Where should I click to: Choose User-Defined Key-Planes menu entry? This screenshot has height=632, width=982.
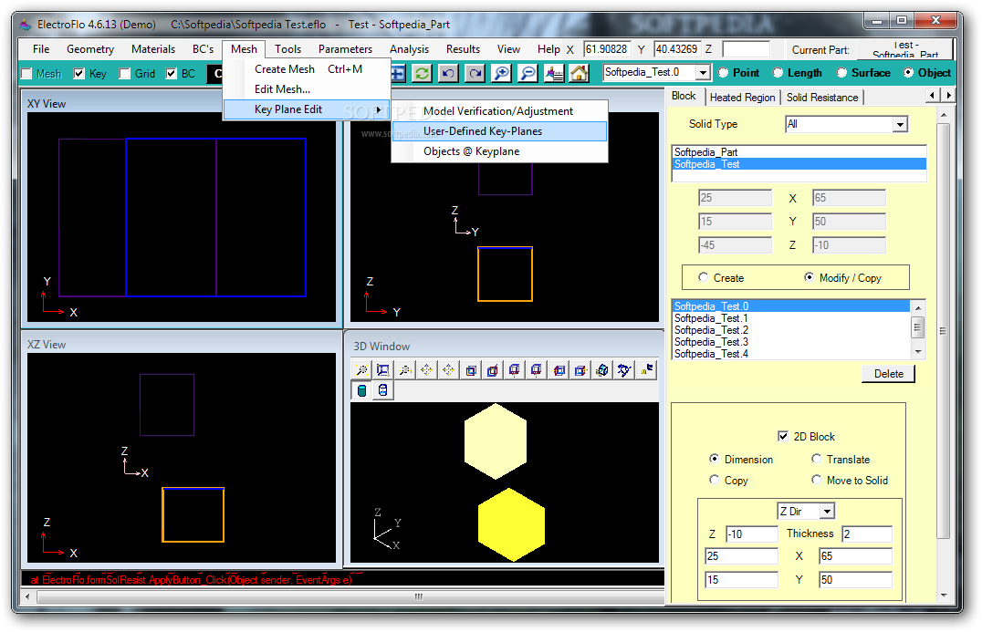tap(499, 131)
